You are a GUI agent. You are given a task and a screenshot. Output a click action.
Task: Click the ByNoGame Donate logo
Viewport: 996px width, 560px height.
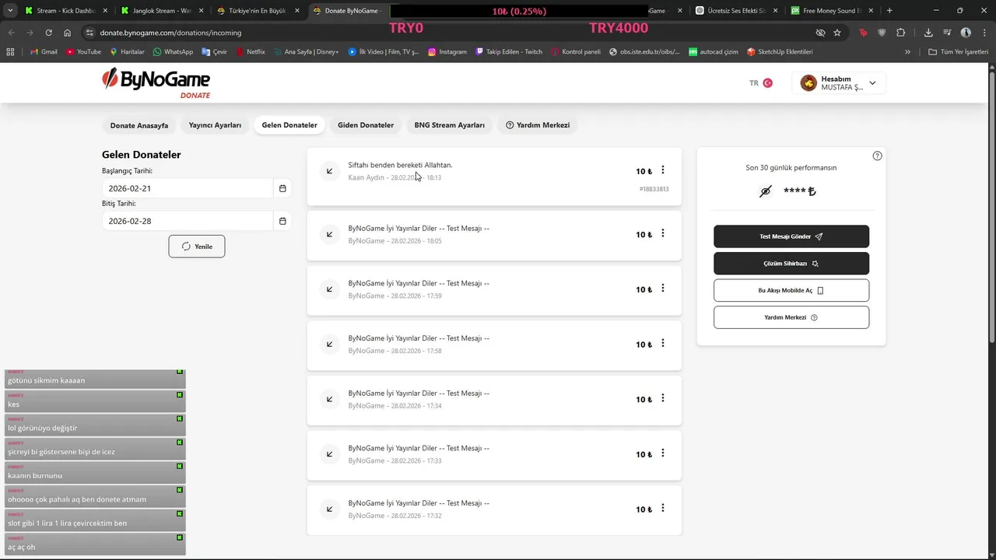pos(156,82)
